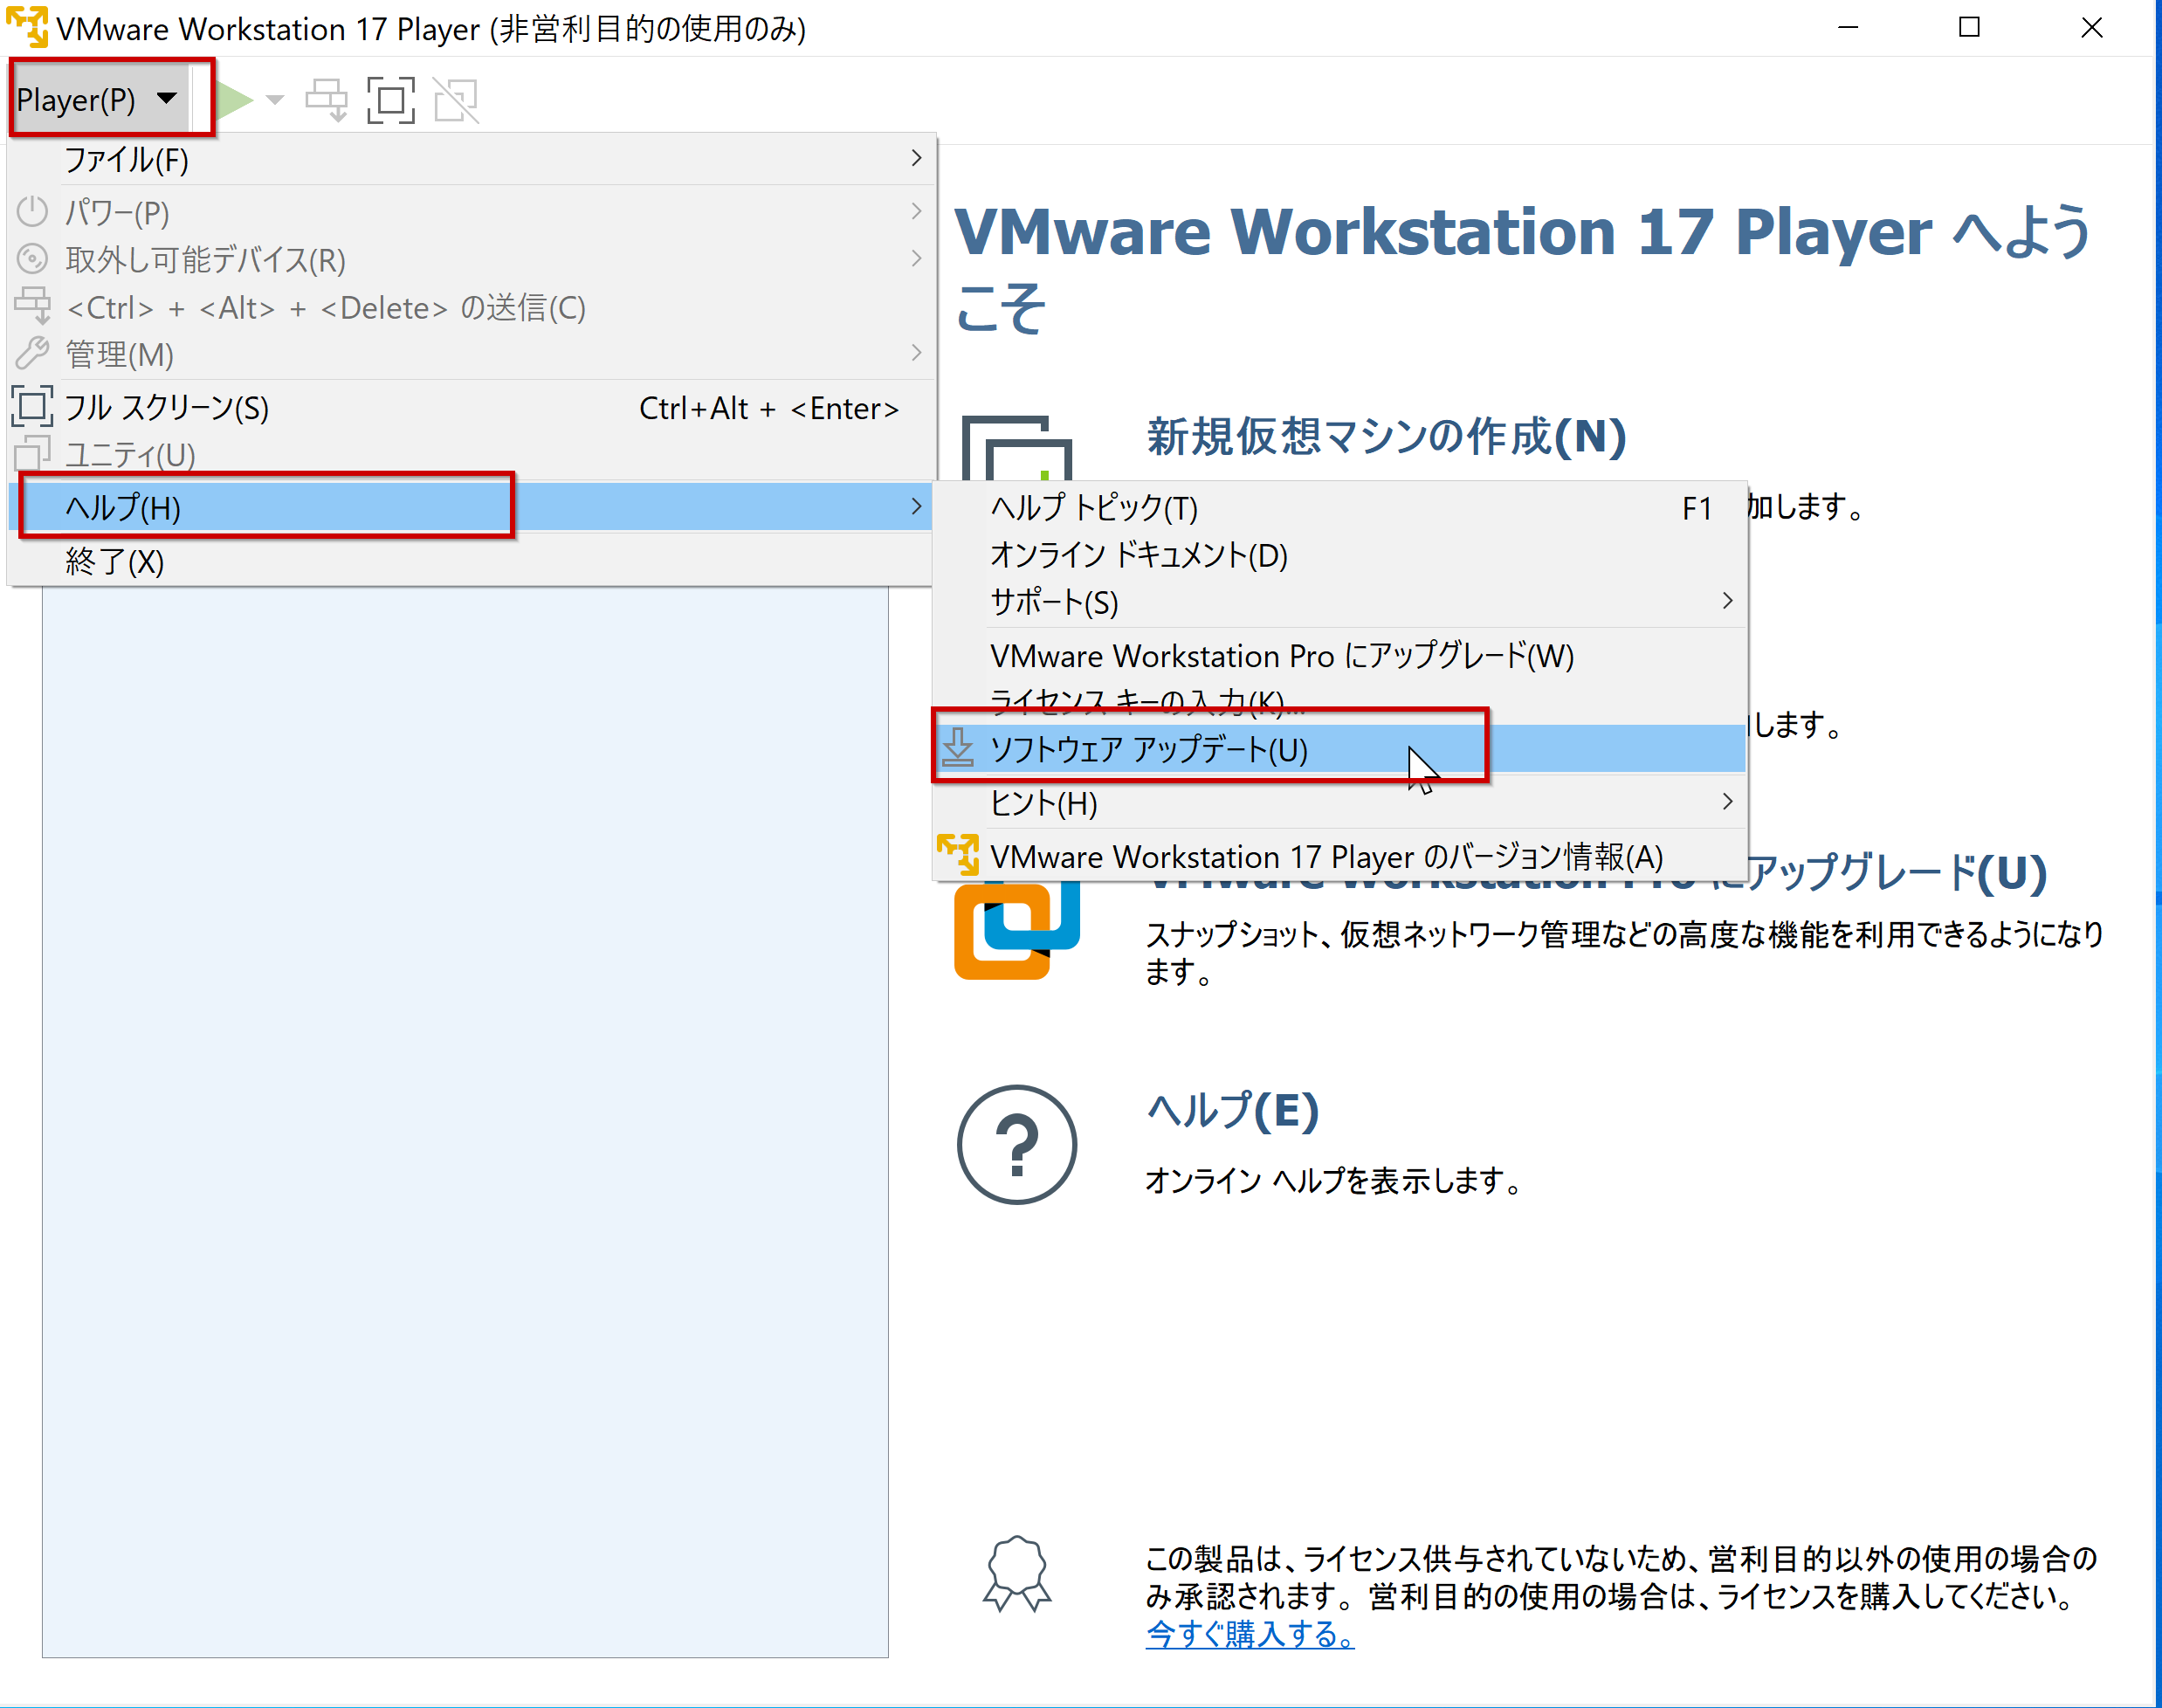Select 取外し可能デバイス(R) menu item
This screenshot has width=2162, height=1708.
tap(471, 260)
